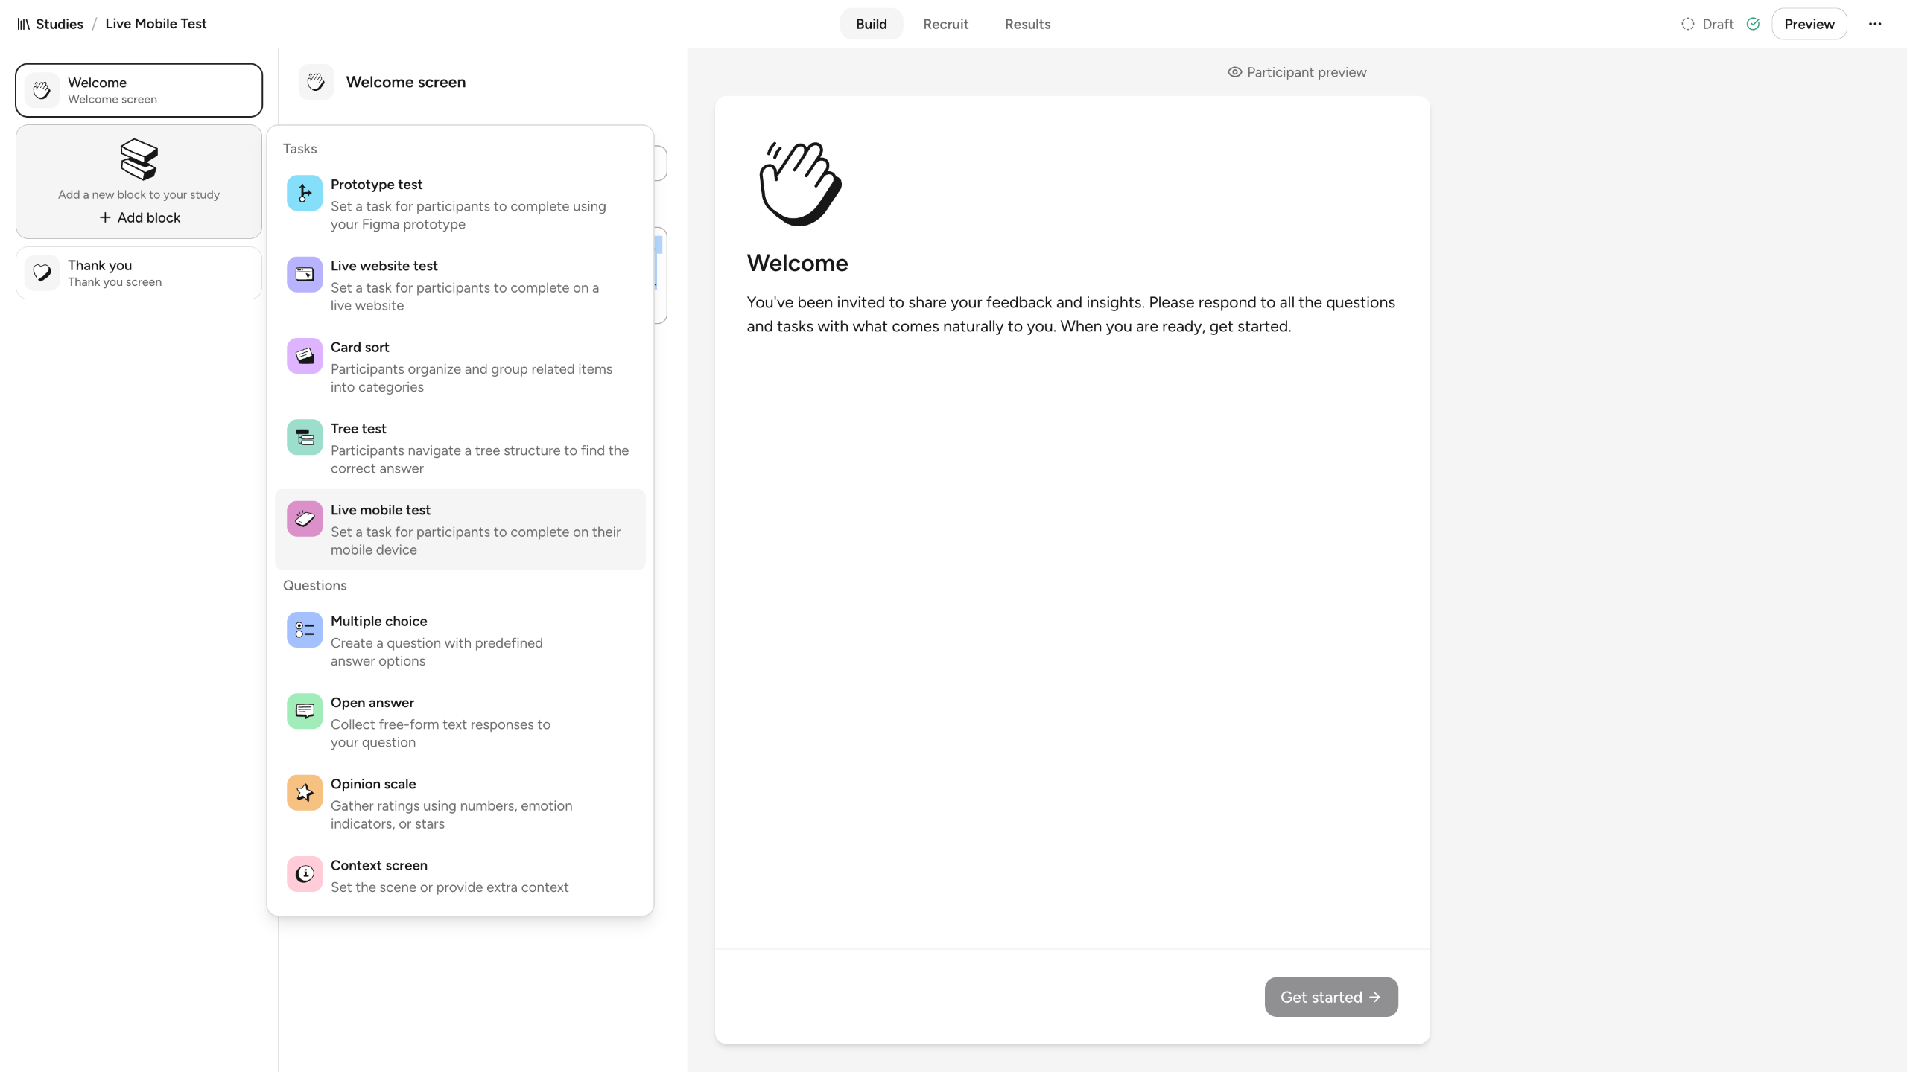Click the Context screen info icon
Image resolution: width=1907 pixels, height=1072 pixels.
[305, 874]
